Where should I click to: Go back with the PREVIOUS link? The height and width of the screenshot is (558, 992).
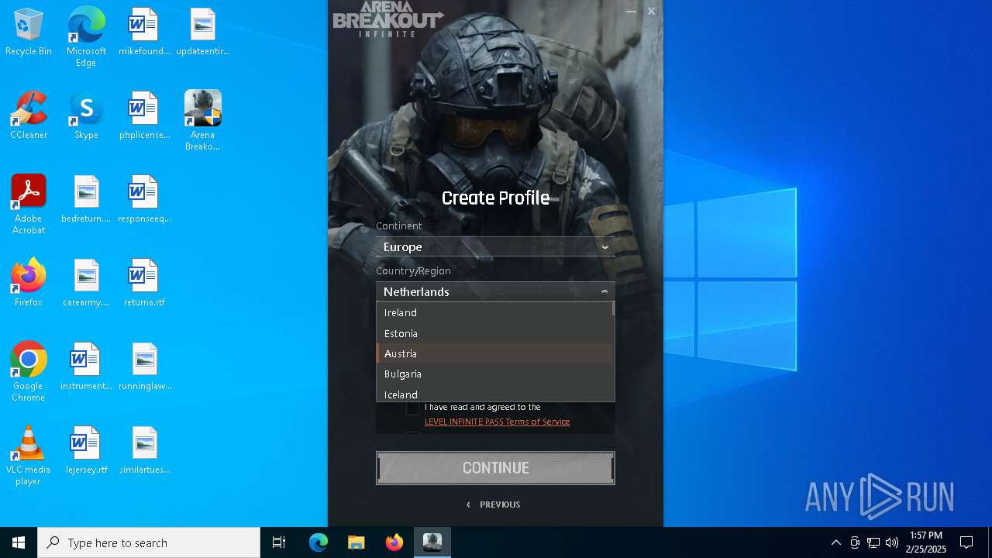[494, 505]
